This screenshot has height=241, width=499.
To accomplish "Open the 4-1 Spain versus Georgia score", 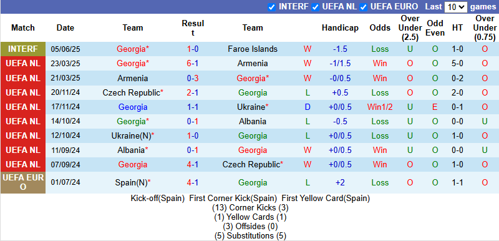I will [193, 183].
